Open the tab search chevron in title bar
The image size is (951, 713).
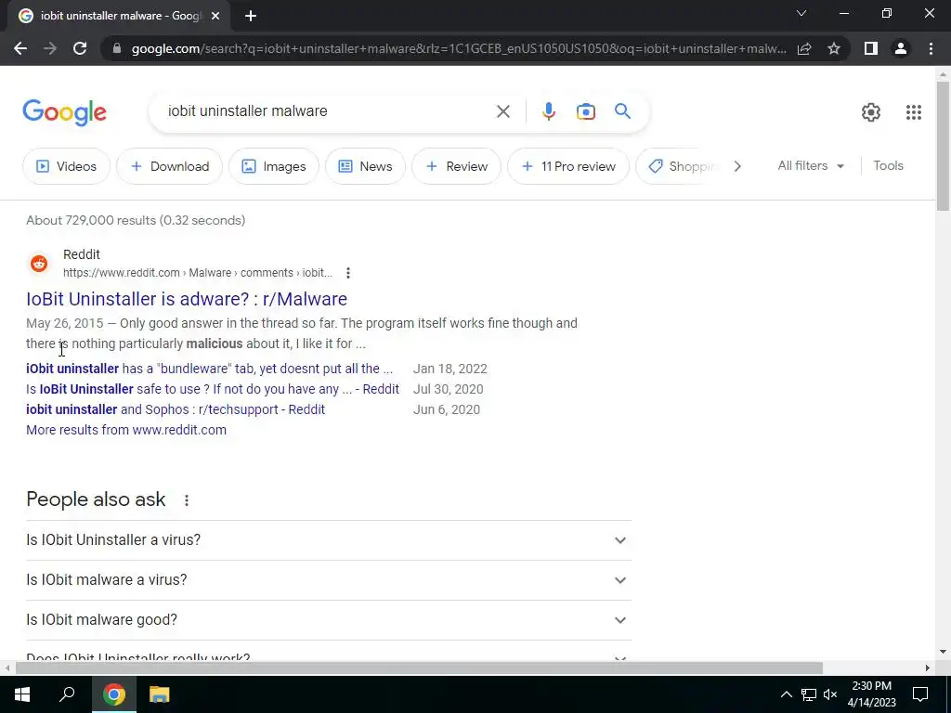click(x=801, y=13)
